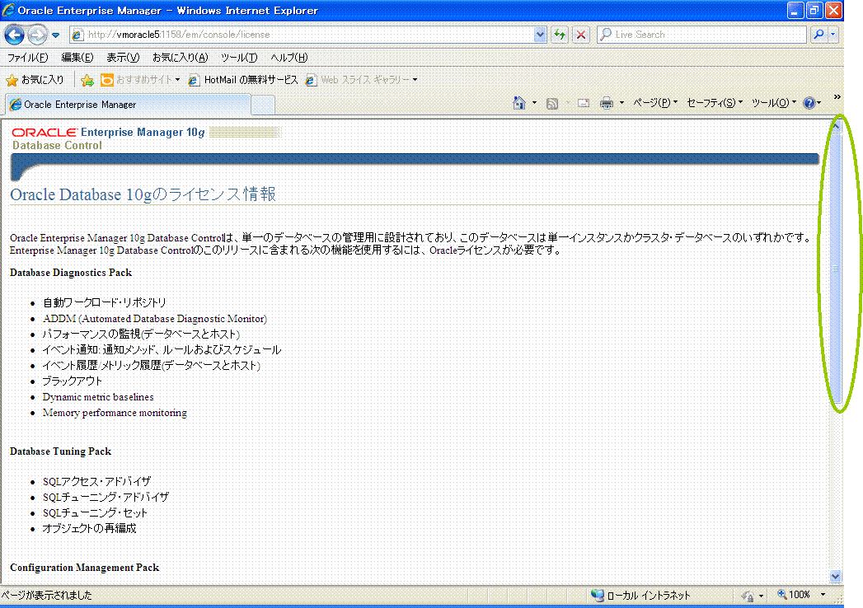Open HotMail の無料サービス favorites link
The image size is (863, 608).
[x=242, y=80]
